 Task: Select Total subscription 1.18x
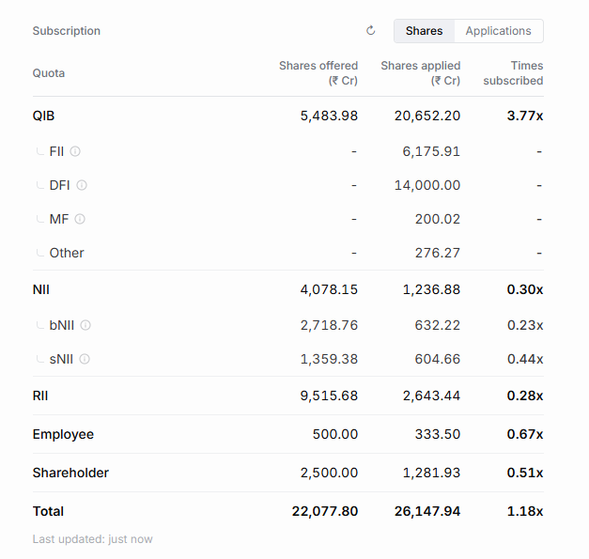point(525,511)
